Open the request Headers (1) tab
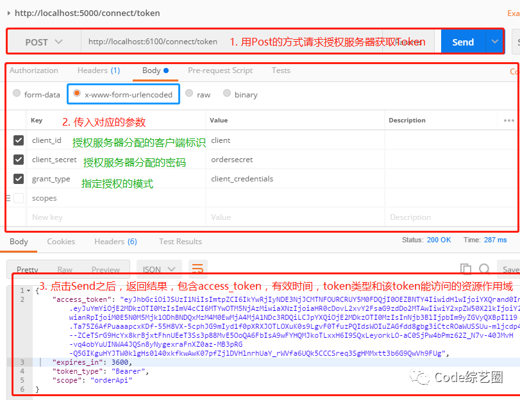Screen dimensions: 520x400 [x=99, y=71]
